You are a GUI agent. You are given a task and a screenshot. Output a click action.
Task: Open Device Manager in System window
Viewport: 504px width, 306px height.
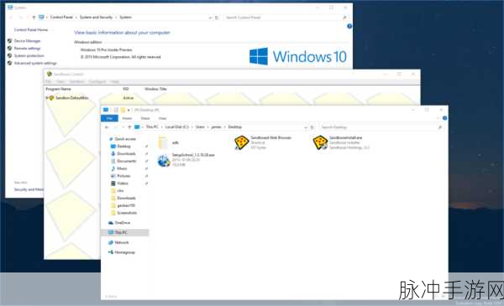pyautogui.click(x=28, y=41)
